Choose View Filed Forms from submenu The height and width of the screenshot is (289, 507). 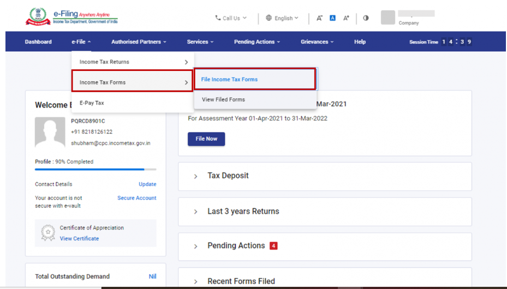[223, 100]
